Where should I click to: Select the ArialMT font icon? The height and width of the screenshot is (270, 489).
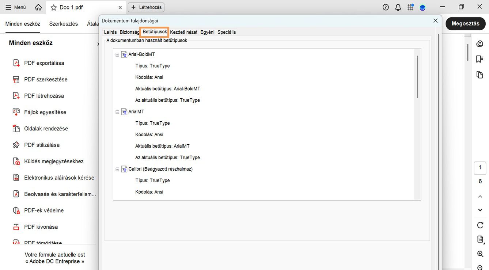pos(124,112)
